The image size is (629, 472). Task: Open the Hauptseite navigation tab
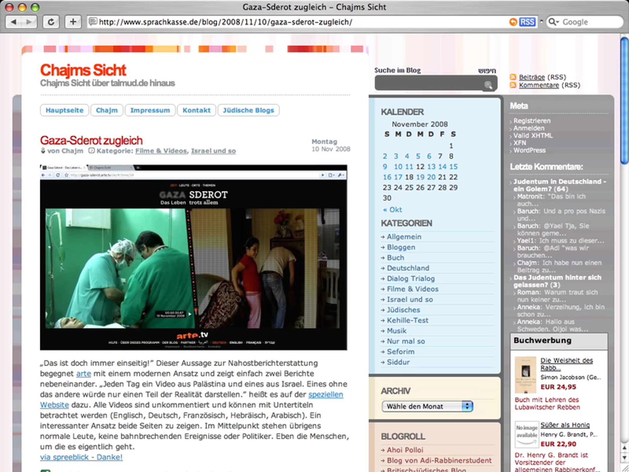coord(64,110)
